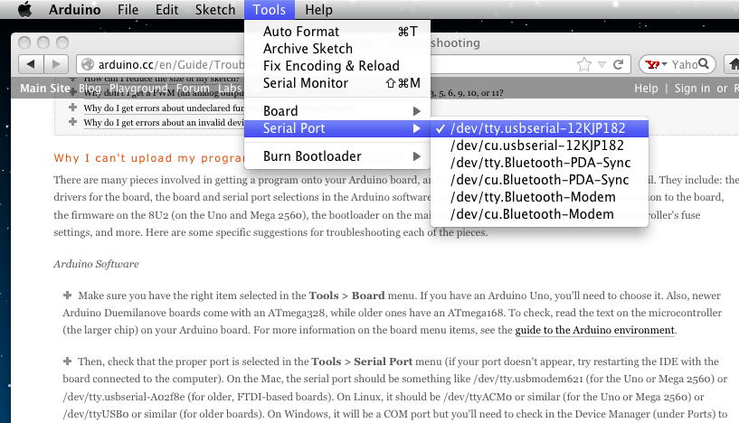
Task: Select /dev/tty.Bluetooth-Modem port
Action: (539, 197)
